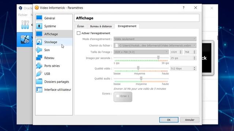This screenshot has width=234, height=131.
Task: Adjust the image height 768 stepper
Action: click(194, 52)
